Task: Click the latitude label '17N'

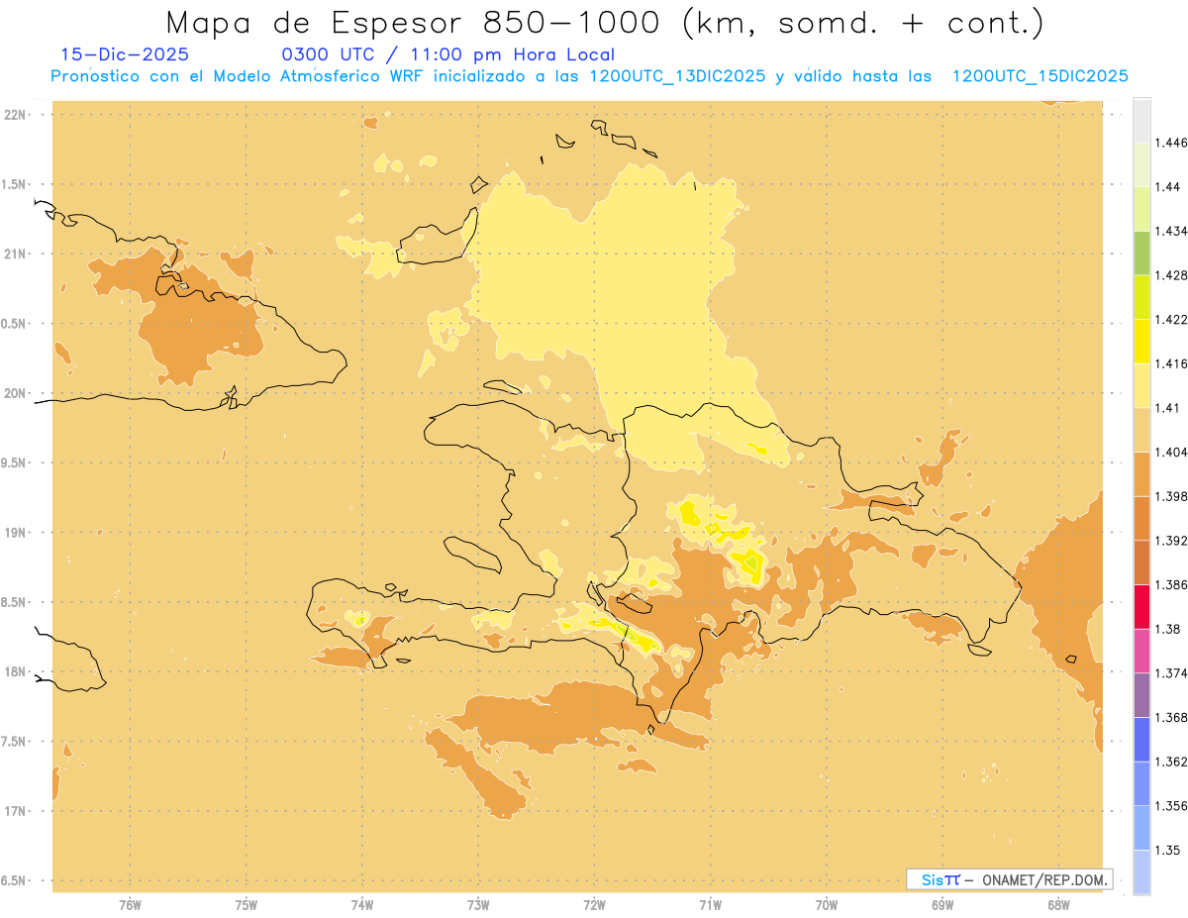Action: (x=15, y=811)
